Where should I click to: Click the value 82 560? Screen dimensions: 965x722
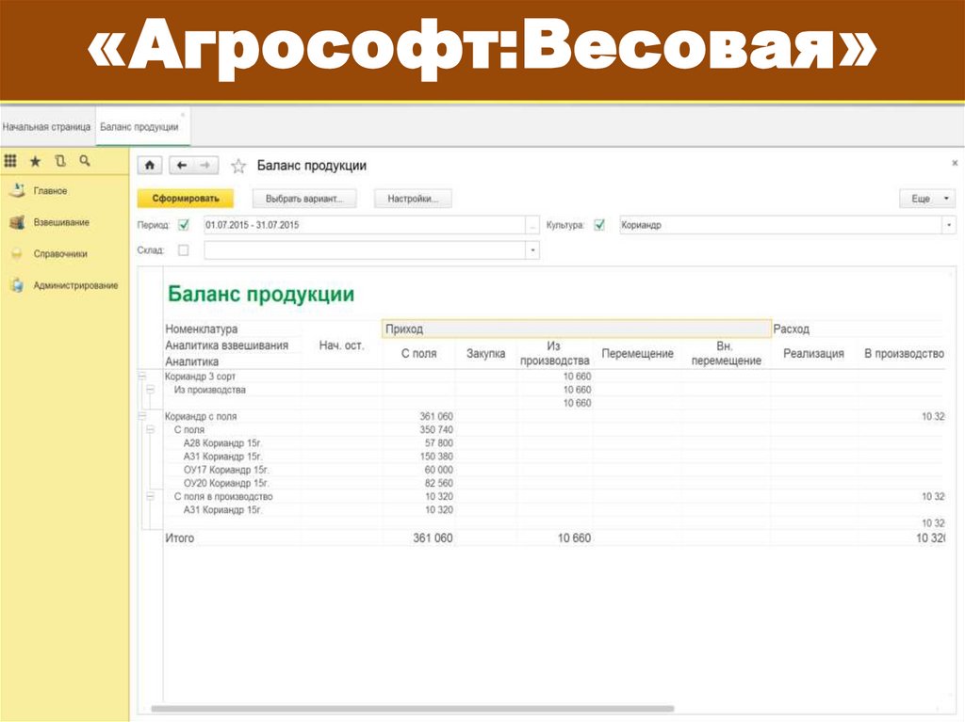click(439, 484)
